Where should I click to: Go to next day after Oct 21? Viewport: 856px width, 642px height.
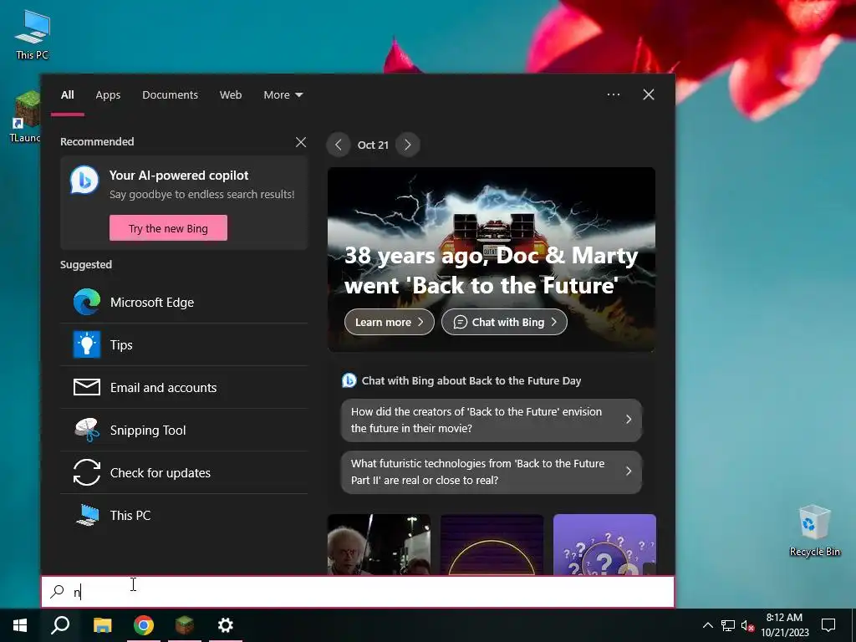click(408, 145)
